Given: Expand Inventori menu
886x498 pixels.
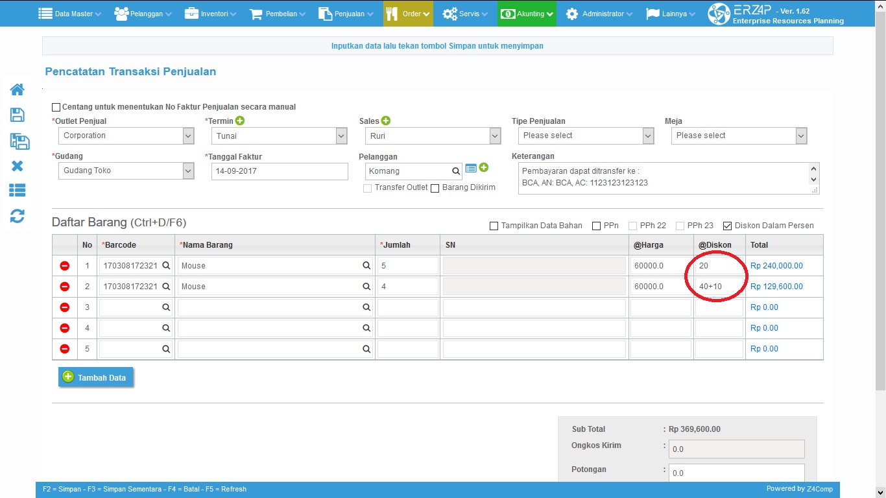Looking at the screenshot, I should tap(210, 14).
